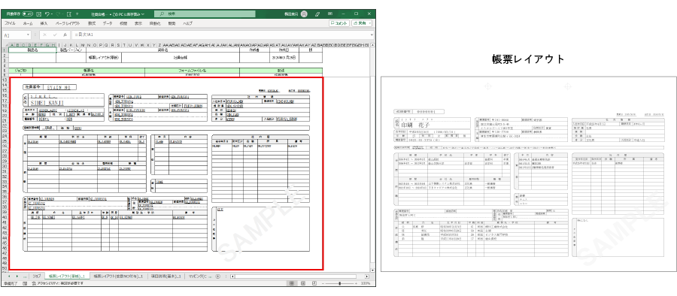This screenshot has height=296, width=677.
Task: Click the Save icon in title bar
Action: (x=39, y=14)
